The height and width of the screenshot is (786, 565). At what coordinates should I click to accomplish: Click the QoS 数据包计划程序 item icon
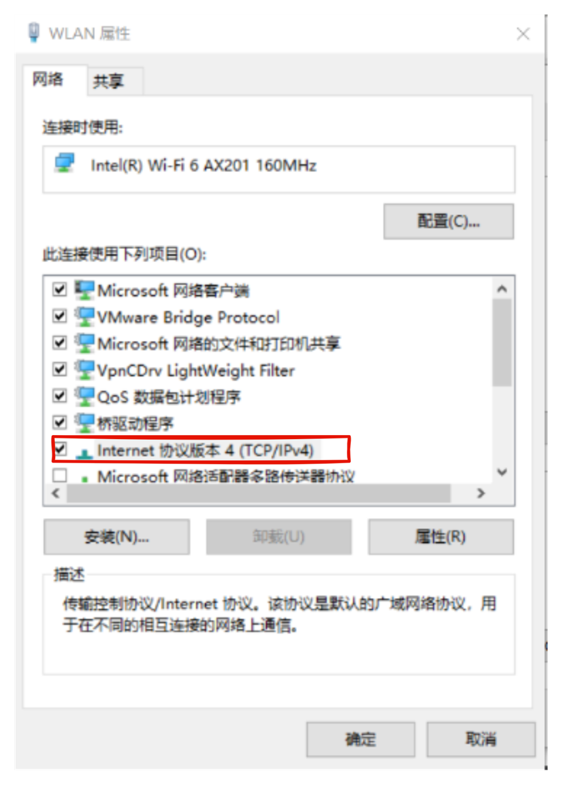(84, 396)
